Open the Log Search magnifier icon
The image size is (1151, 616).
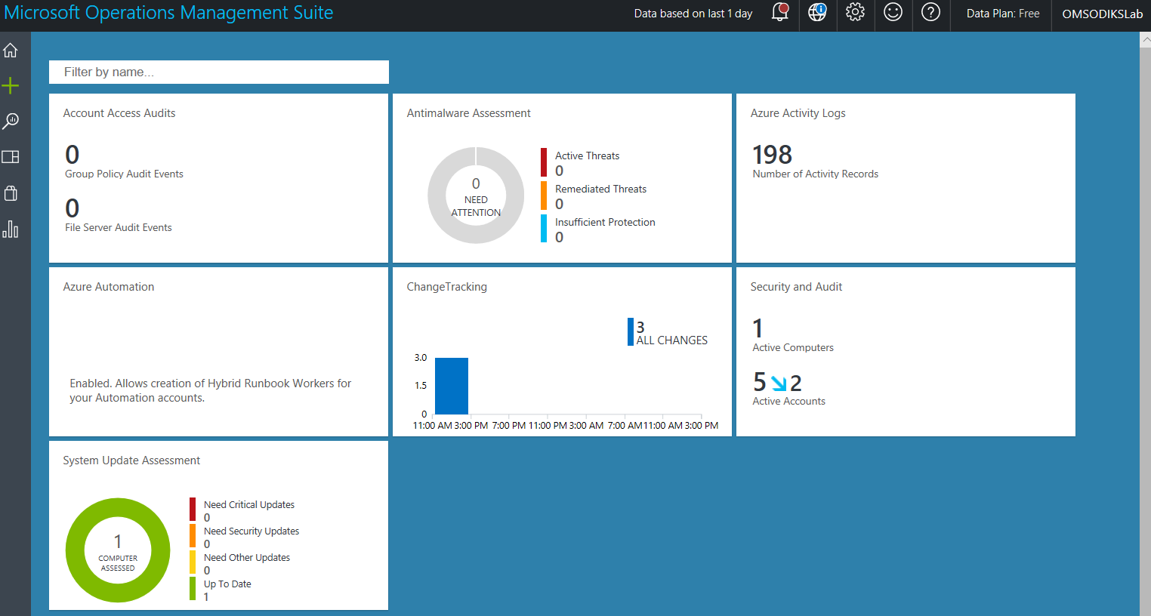tap(11, 121)
